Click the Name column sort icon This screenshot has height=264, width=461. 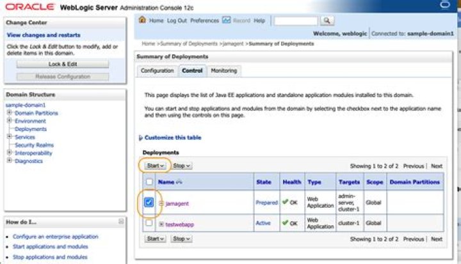point(179,182)
